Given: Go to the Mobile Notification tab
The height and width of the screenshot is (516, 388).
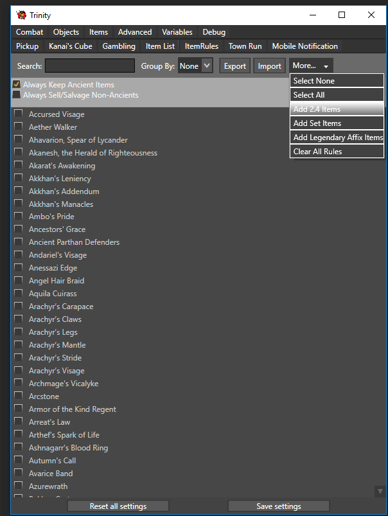Looking at the screenshot, I should point(304,46).
